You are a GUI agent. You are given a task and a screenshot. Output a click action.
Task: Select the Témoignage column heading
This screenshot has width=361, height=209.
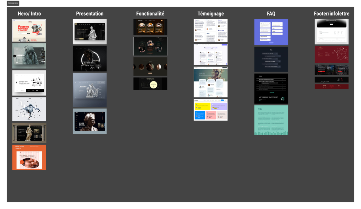(210, 14)
